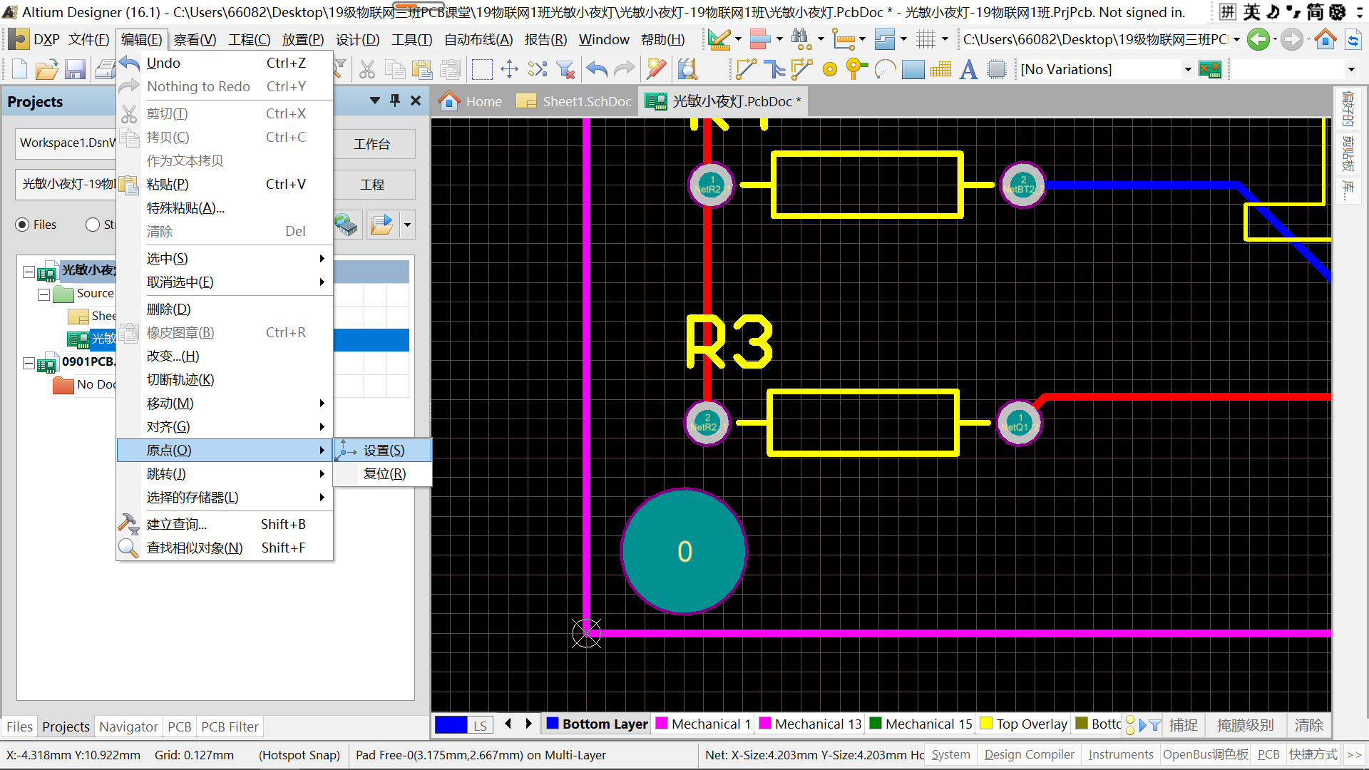Image resolution: width=1369 pixels, height=770 pixels.
Task: Click 复位(R) to reset origin
Action: 384,473
